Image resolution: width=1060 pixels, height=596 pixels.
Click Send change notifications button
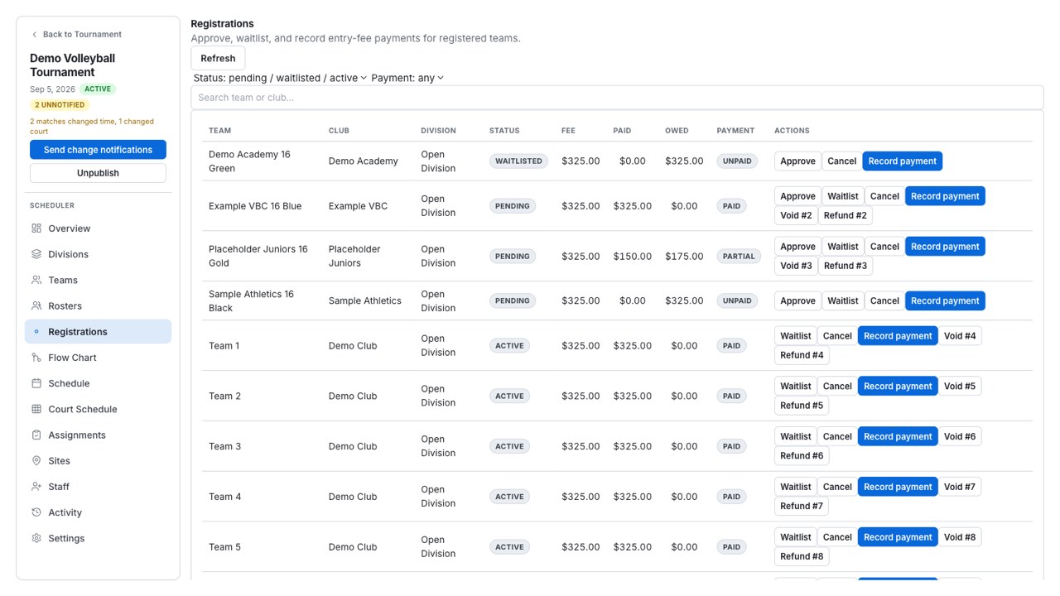pos(98,150)
